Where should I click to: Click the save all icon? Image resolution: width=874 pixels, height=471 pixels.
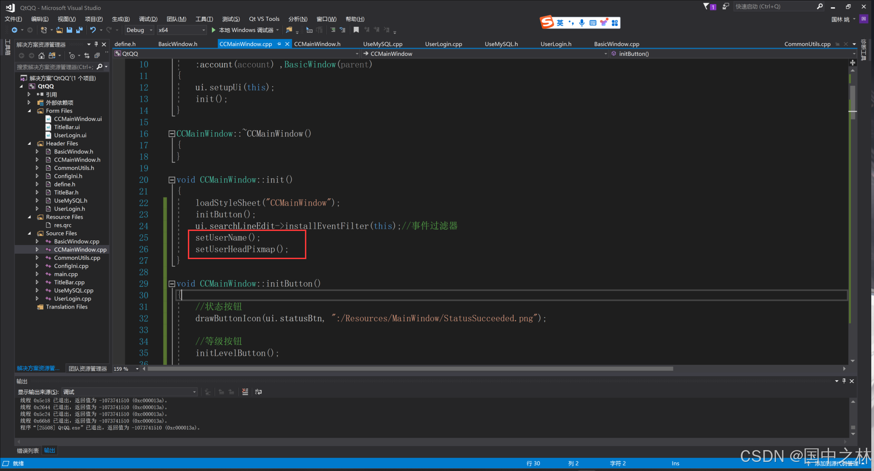pos(79,30)
